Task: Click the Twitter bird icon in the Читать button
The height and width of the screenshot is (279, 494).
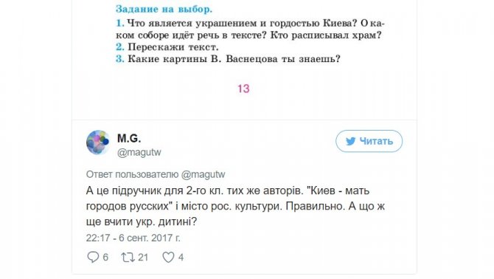Action: coord(350,141)
